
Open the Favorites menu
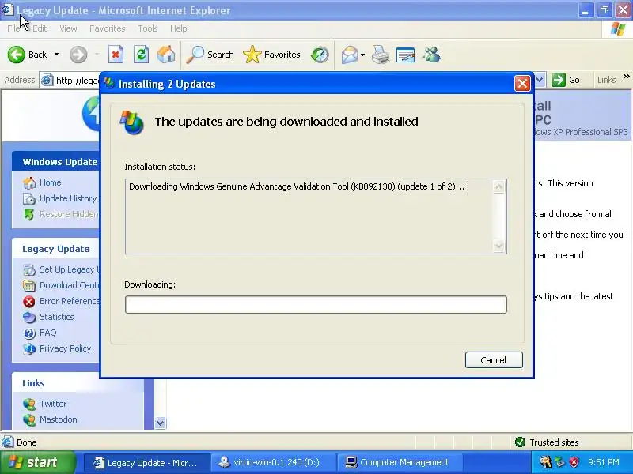click(108, 28)
